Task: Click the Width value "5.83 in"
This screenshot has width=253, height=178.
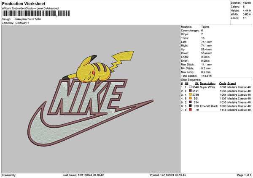Action: point(247,14)
